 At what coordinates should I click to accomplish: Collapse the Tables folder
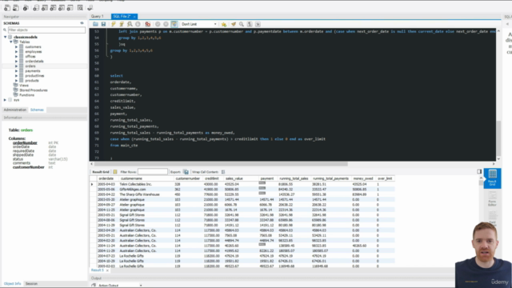click(10, 42)
